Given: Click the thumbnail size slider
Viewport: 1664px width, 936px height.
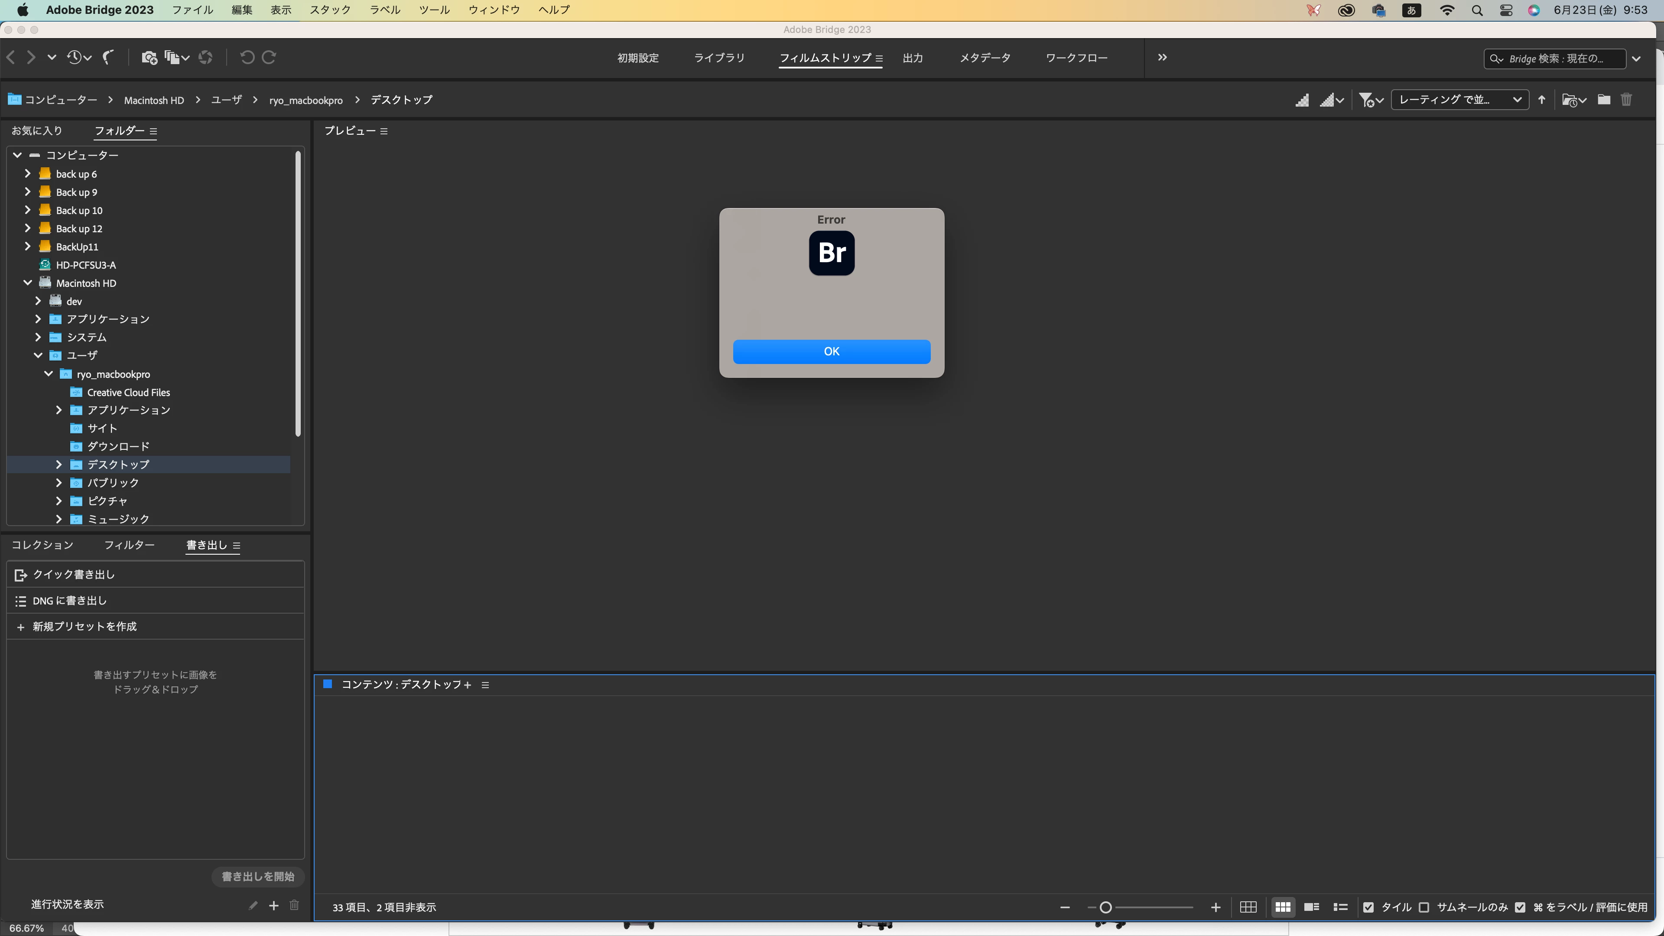Looking at the screenshot, I should click(1105, 907).
